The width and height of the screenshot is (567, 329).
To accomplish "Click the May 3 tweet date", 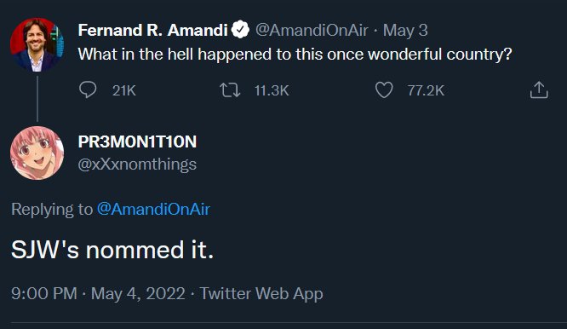I will 405,31.
